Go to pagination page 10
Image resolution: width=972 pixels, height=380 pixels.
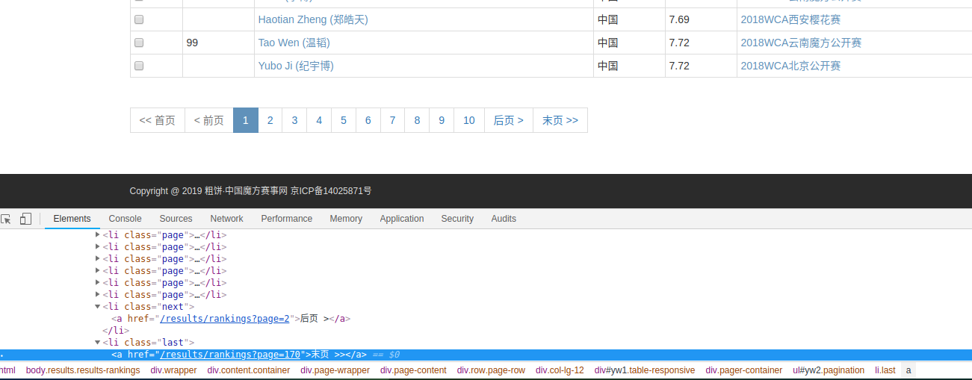coord(468,120)
